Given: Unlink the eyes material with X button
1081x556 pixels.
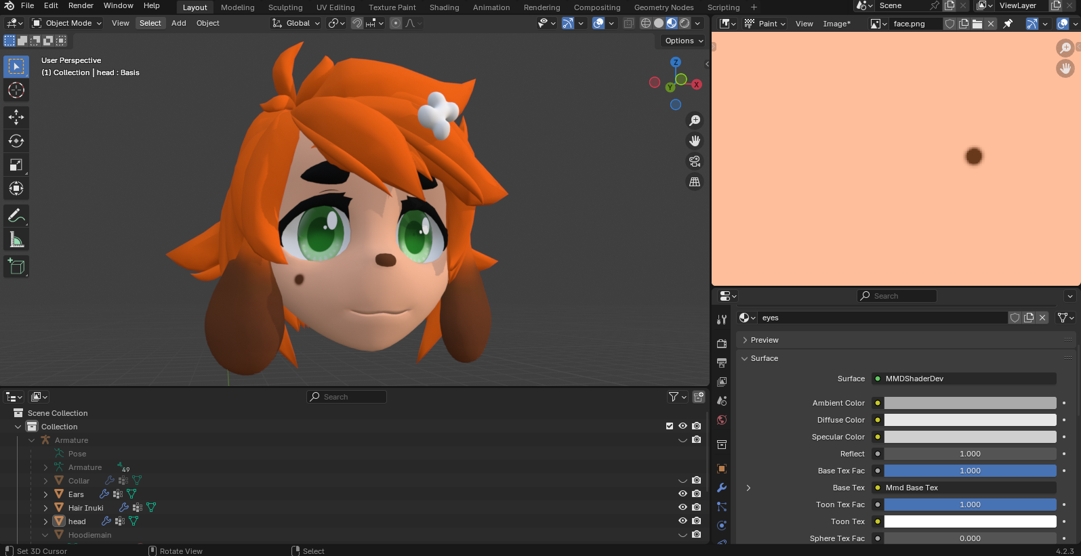Looking at the screenshot, I should [x=1042, y=318].
